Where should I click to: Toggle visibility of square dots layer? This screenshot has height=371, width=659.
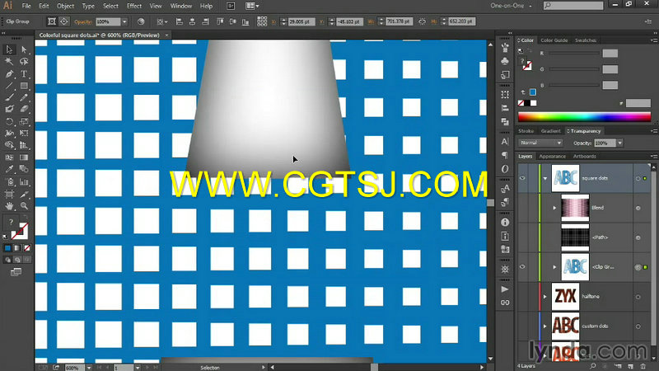(522, 178)
